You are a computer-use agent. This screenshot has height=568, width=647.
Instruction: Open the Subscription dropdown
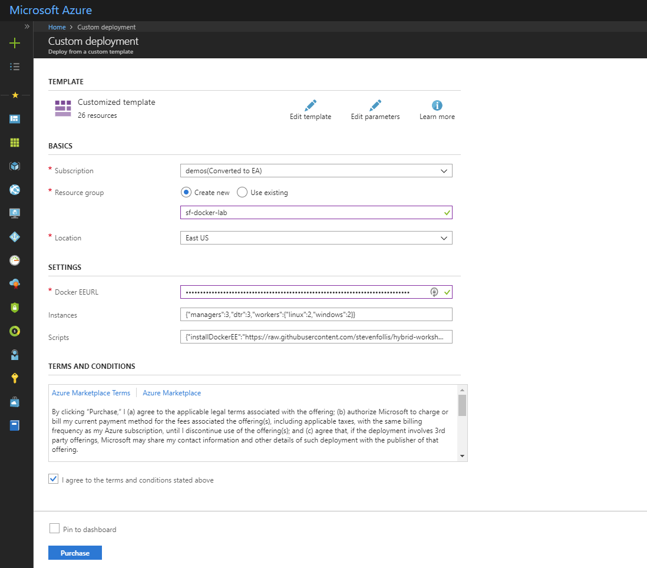tap(316, 171)
